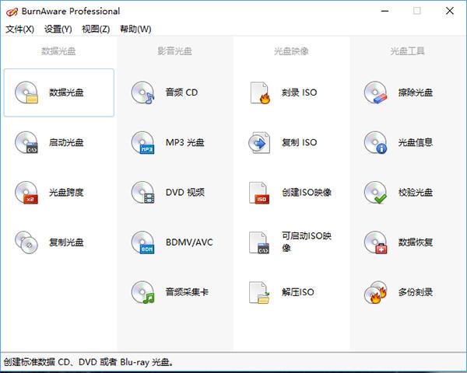
Task: Choose the MP3 光盘 label
Action: (x=185, y=142)
